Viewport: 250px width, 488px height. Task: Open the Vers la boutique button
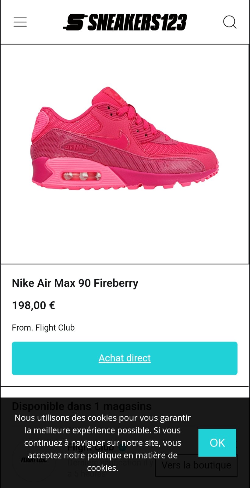pyautogui.click(x=196, y=465)
